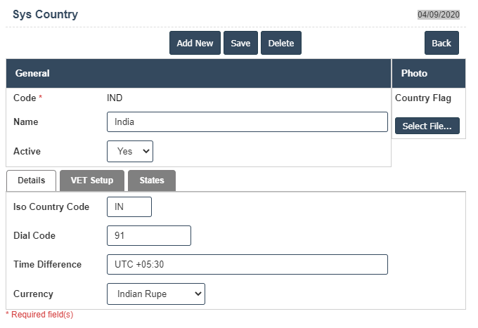
Task: Click into the Name field containing India
Action: (247, 122)
